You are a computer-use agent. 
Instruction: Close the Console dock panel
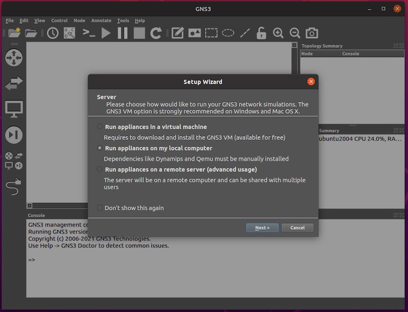point(402,215)
